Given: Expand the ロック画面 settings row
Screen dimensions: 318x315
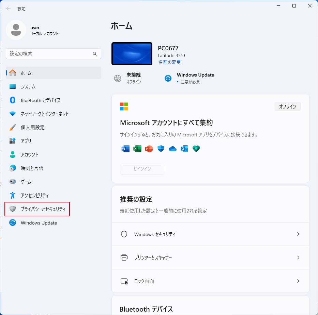Looking at the screenshot, I should pos(210,281).
